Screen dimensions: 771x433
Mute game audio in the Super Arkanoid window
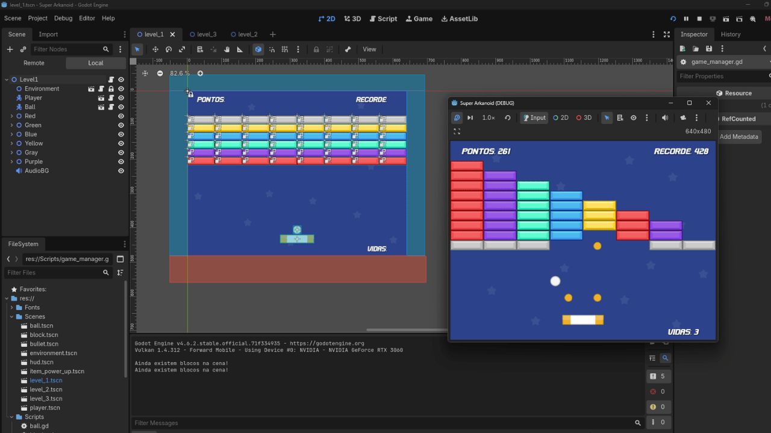point(665,118)
